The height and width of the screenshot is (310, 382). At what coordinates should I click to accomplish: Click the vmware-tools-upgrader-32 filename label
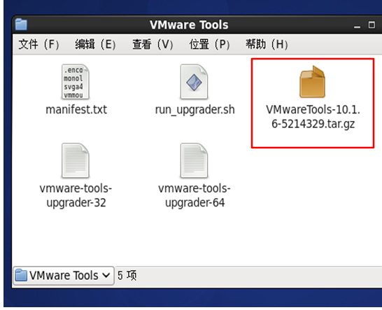(76, 195)
